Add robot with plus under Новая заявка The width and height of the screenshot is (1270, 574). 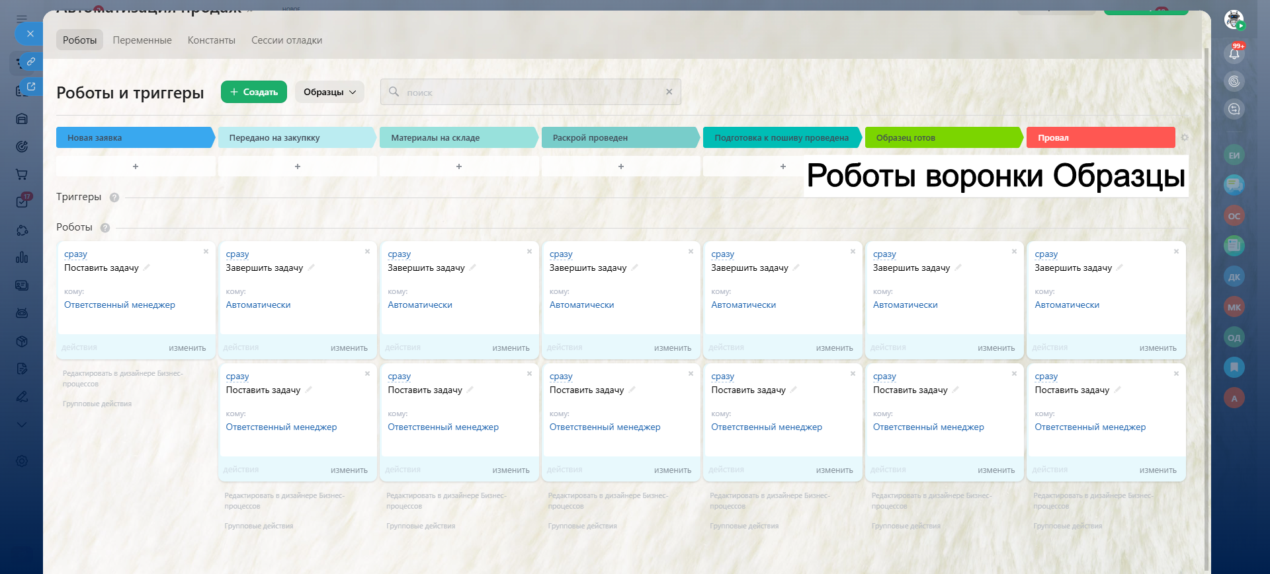tap(136, 166)
